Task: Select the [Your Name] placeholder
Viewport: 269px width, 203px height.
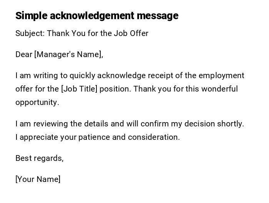Action: [38, 179]
